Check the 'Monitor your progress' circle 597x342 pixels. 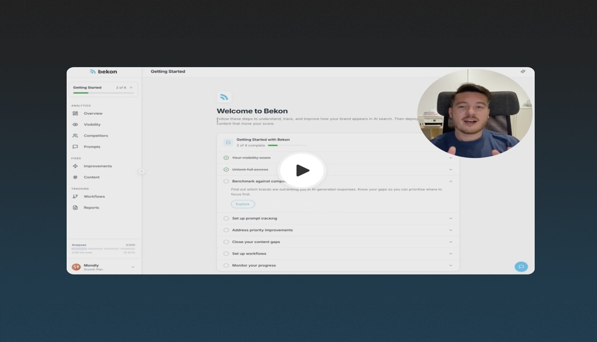click(226, 266)
